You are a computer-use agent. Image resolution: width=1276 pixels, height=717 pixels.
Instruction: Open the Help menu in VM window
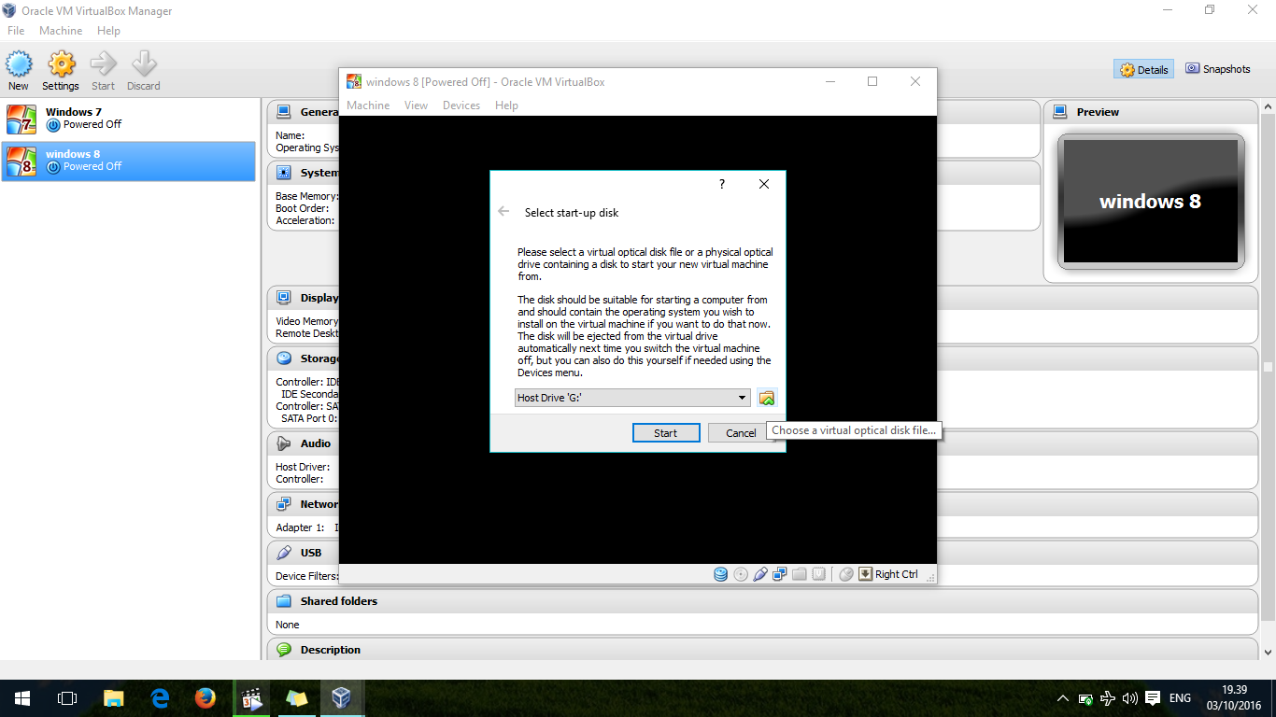[x=506, y=105]
